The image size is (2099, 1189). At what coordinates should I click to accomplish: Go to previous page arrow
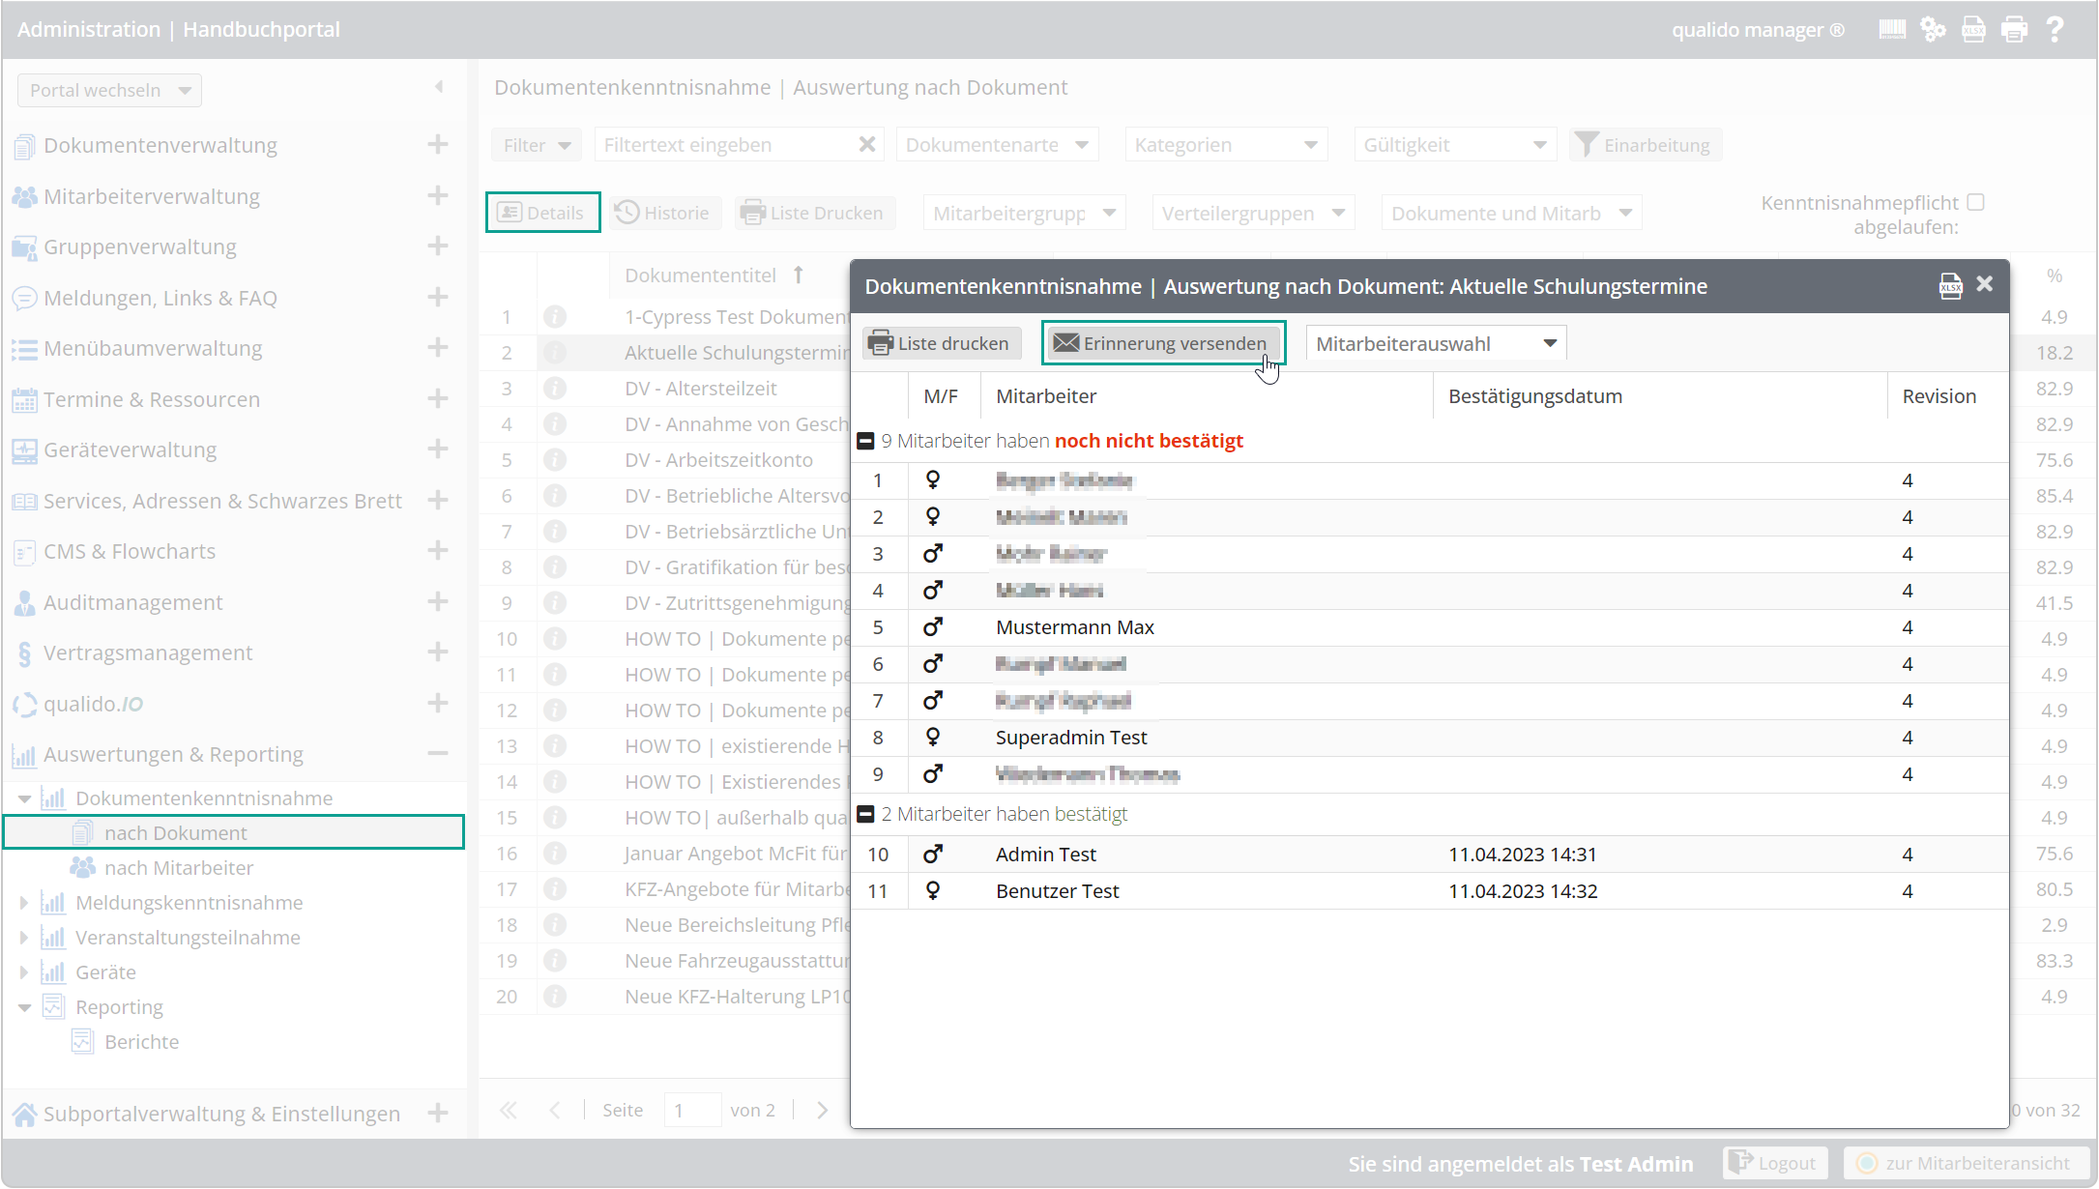[555, 1110]
